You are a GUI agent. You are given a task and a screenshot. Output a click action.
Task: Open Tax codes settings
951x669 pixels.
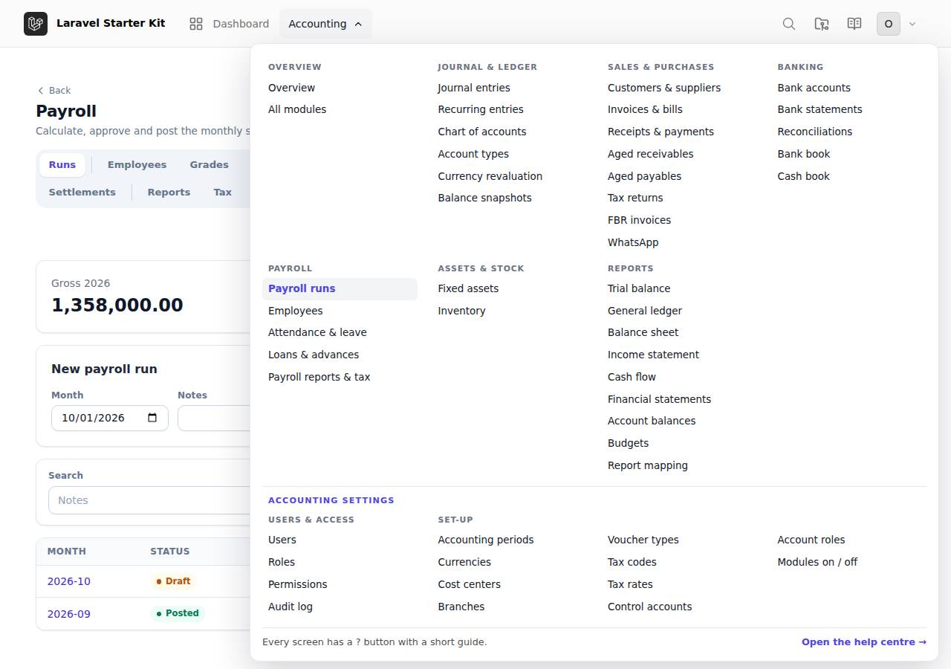pyautogui.click(x=632, y=562)
